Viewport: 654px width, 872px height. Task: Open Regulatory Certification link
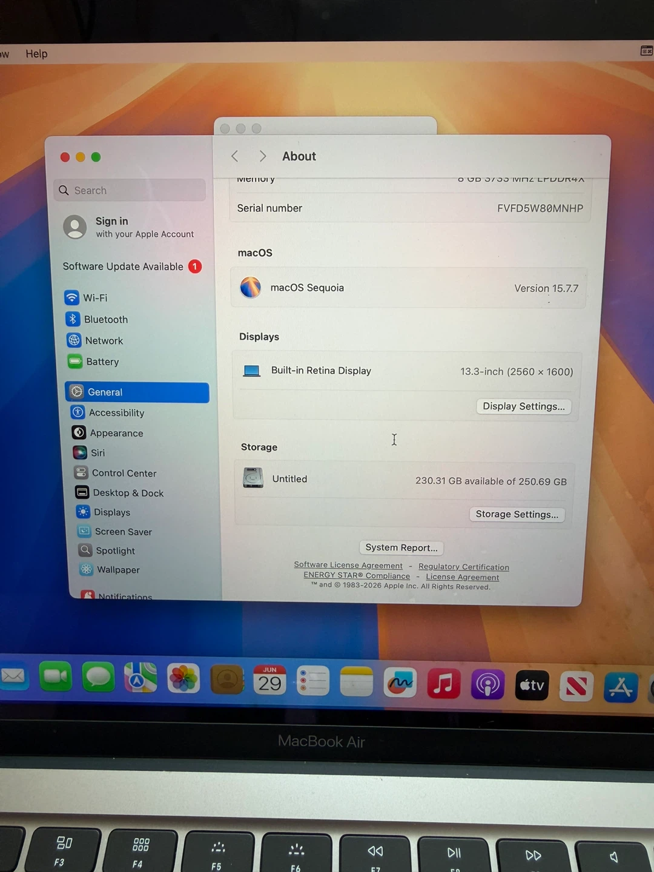pyautogui.click(x=464, y=567)
